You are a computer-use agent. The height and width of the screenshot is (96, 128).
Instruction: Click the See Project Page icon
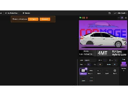pos(6,13)
